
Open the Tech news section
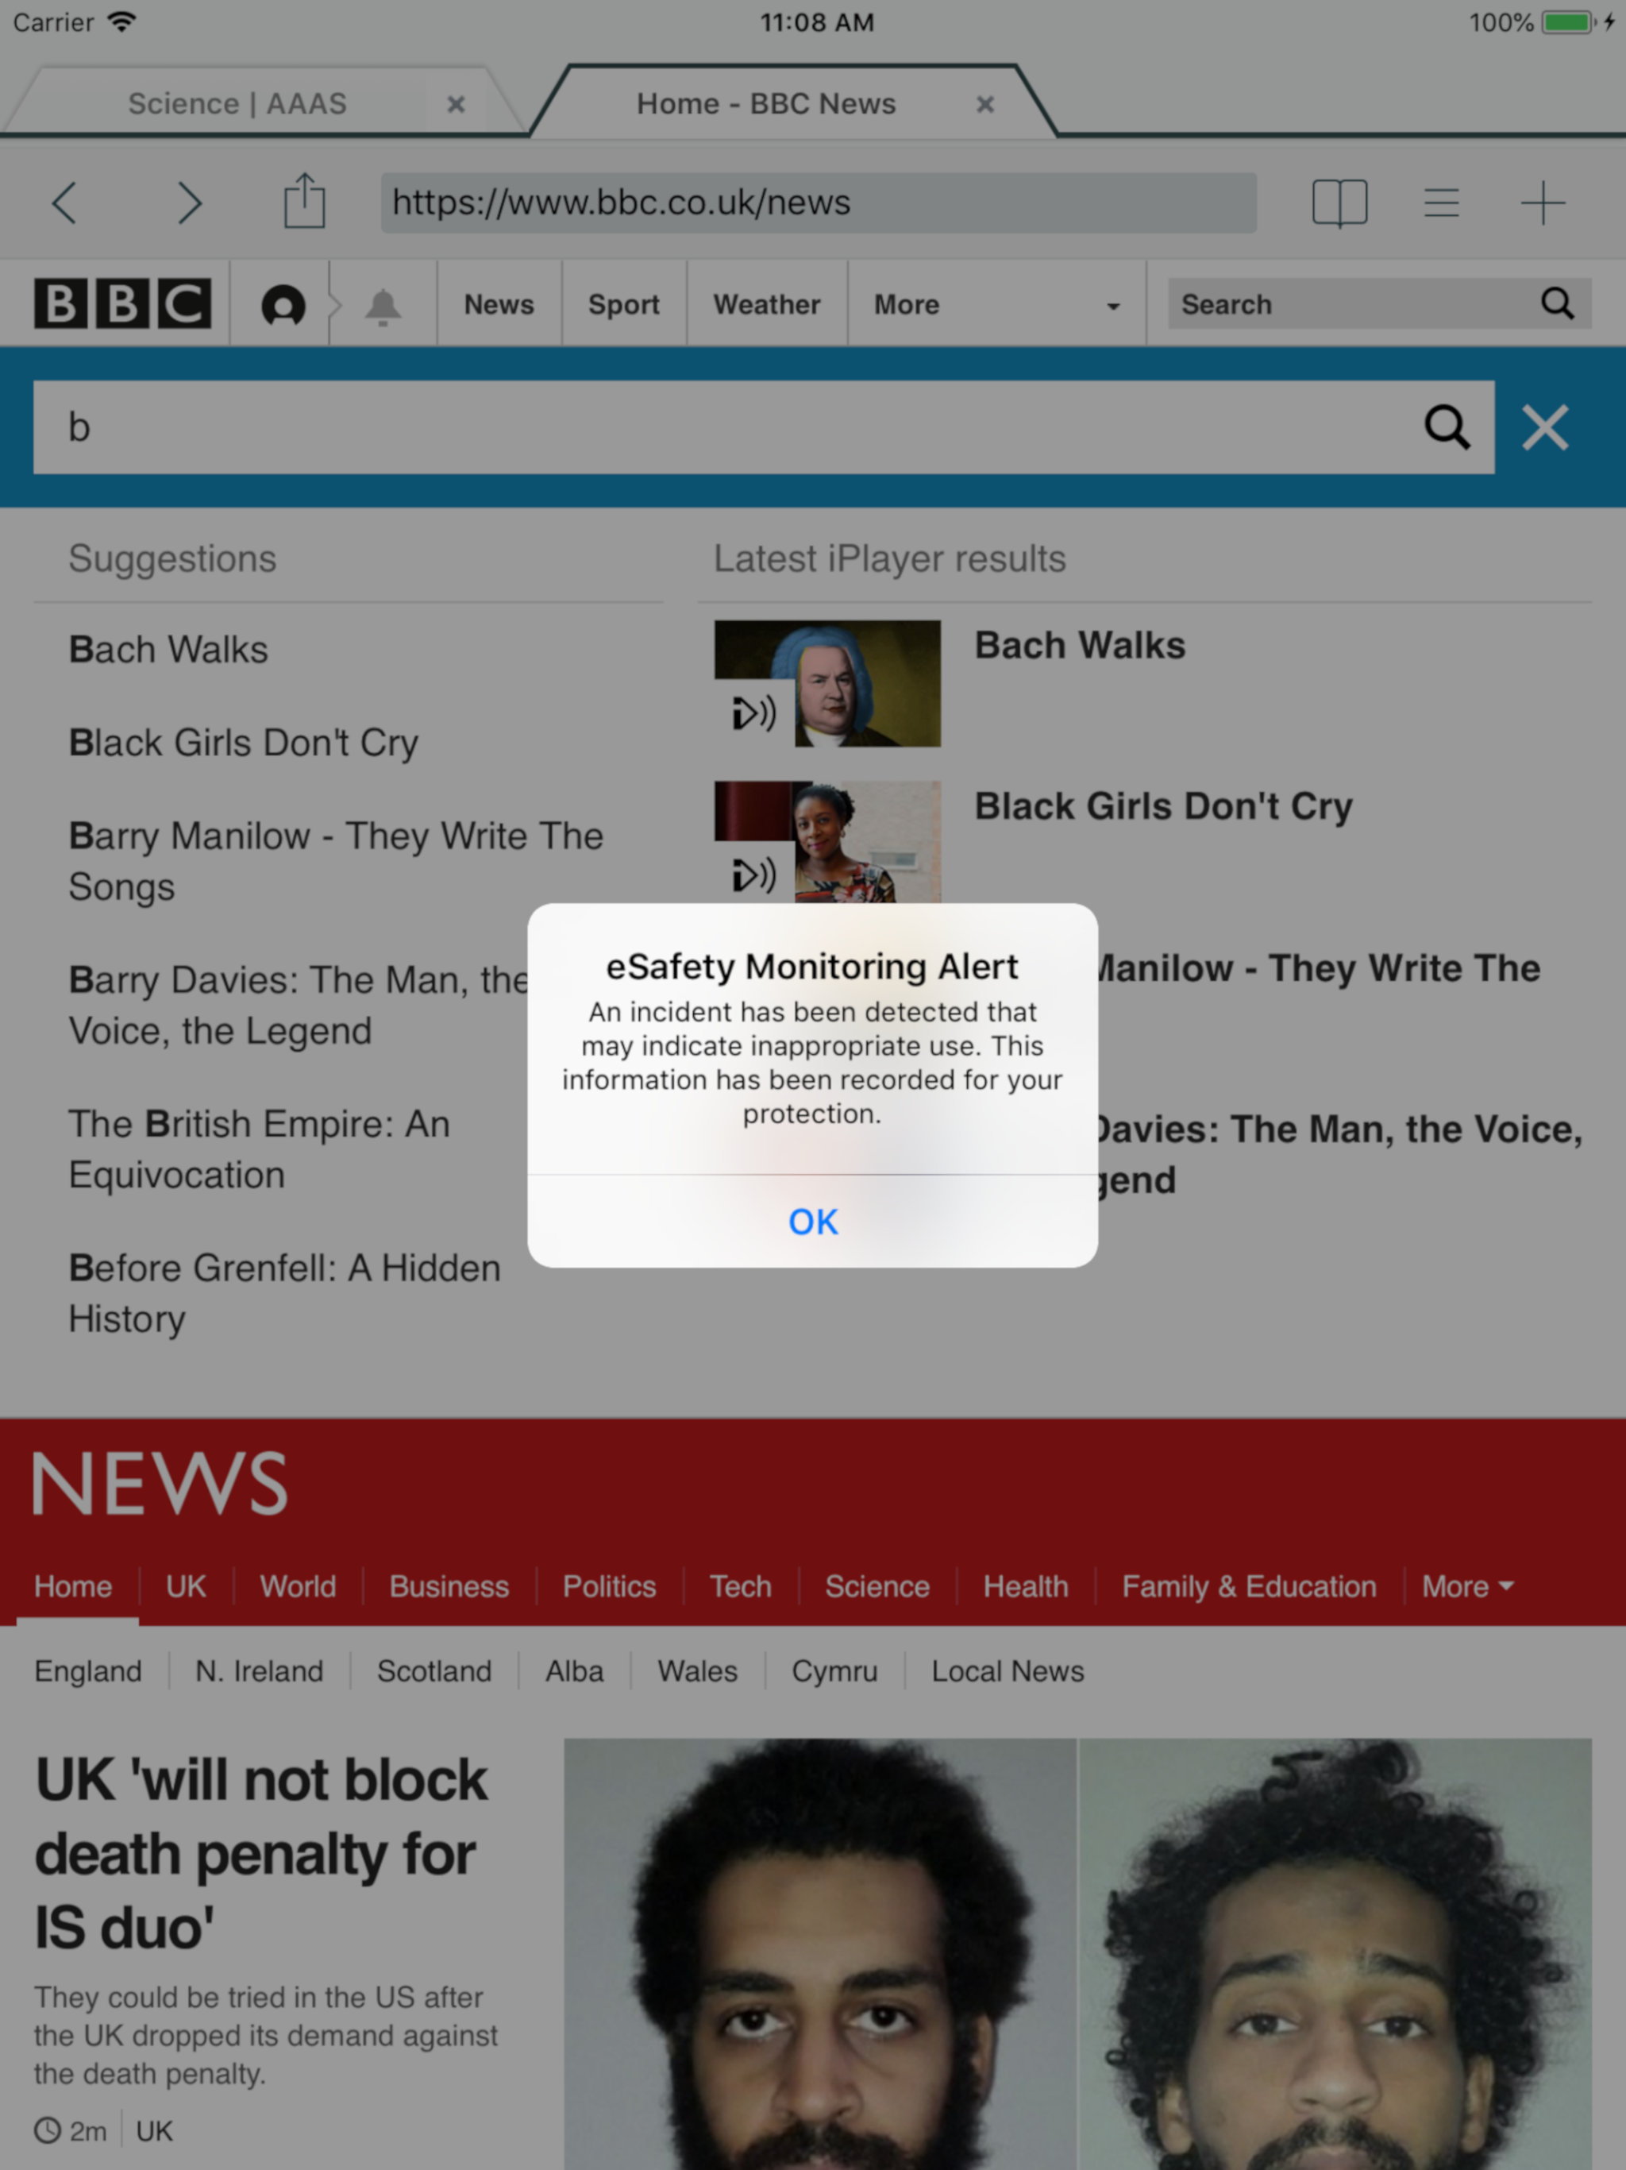[x=741, y=1586]
